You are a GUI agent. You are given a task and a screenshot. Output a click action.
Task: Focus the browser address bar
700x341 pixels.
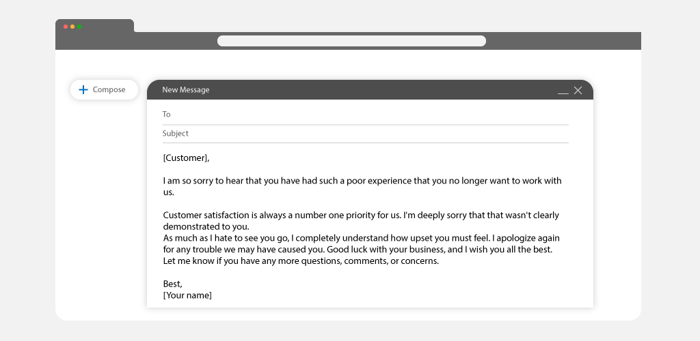tap(351, 41)
